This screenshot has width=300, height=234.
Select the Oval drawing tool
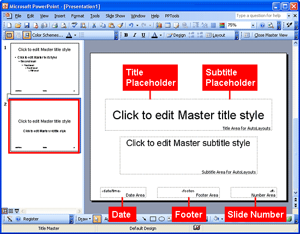(161, 219)
